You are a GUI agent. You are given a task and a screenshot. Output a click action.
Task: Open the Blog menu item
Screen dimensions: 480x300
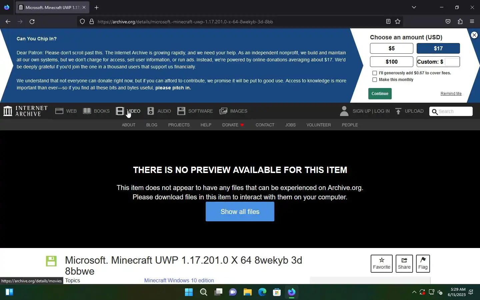tap(152, 125)
